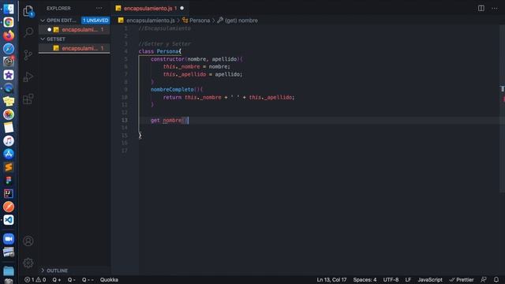Open the Manage gear menu

(28, 263)
